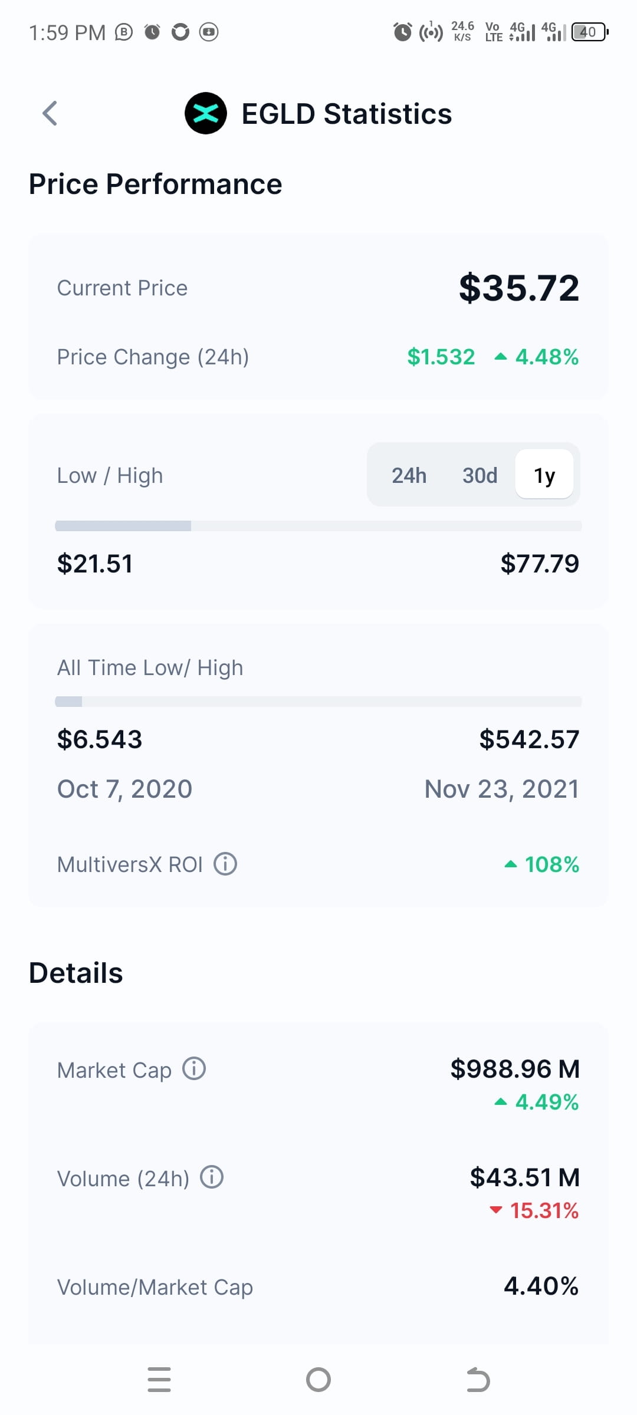This screenshot has height=1415, width=637.
Task: Switch Low/High range to 24h
Action: (409, 475)
